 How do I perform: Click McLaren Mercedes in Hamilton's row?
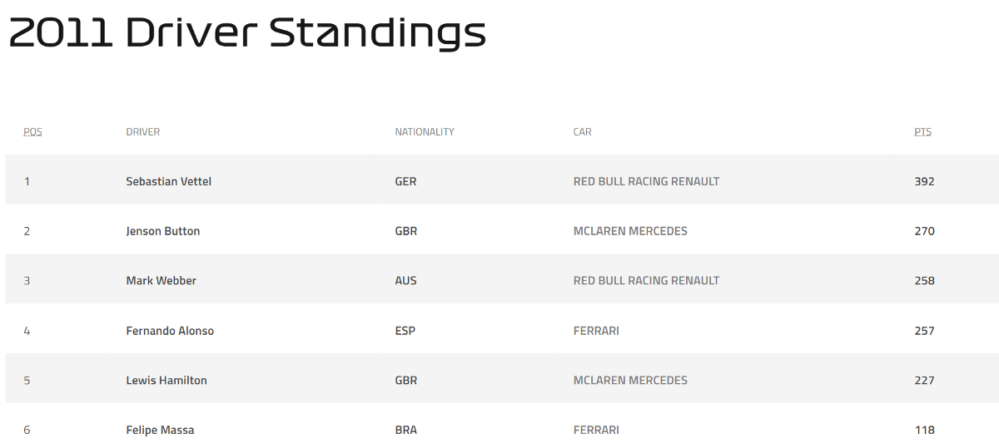click(x=630, y=381)
